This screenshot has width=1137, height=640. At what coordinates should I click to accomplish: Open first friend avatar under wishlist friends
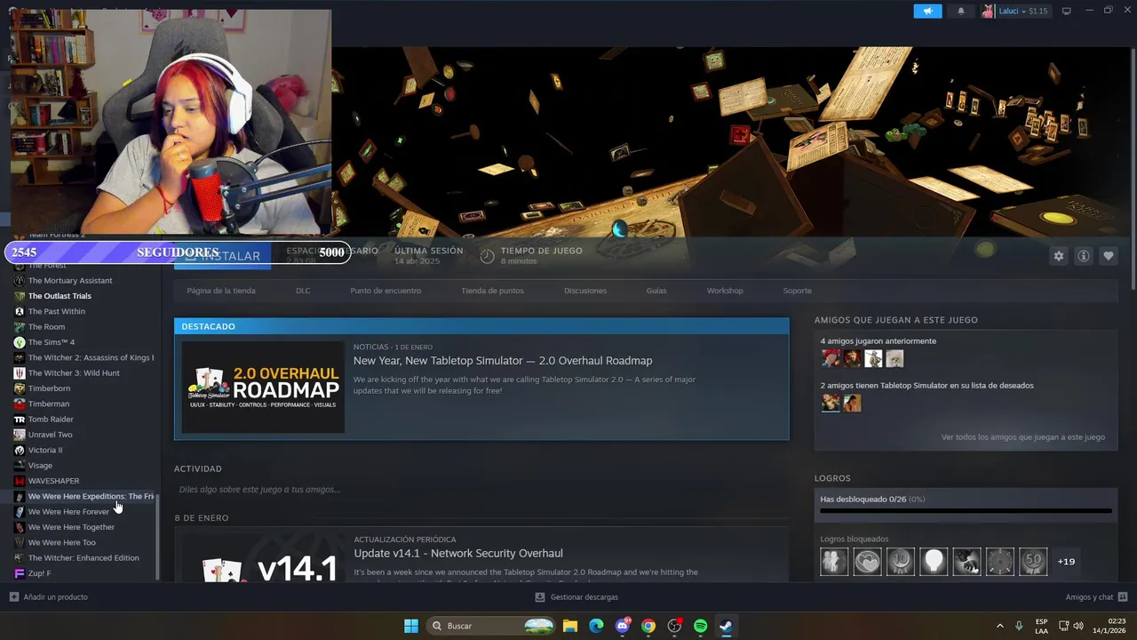[x=831, y=403]
